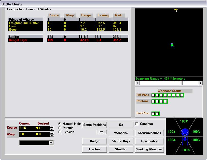The width and height of the screenshot is (207, 160).
Task: Open Communications
Action: pyautogui.click(x=149, y=133)
